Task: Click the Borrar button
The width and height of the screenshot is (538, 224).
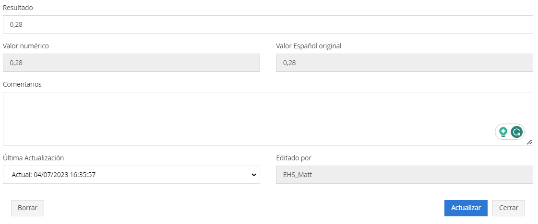Action: pyautogui.click(x=27, y=208)
